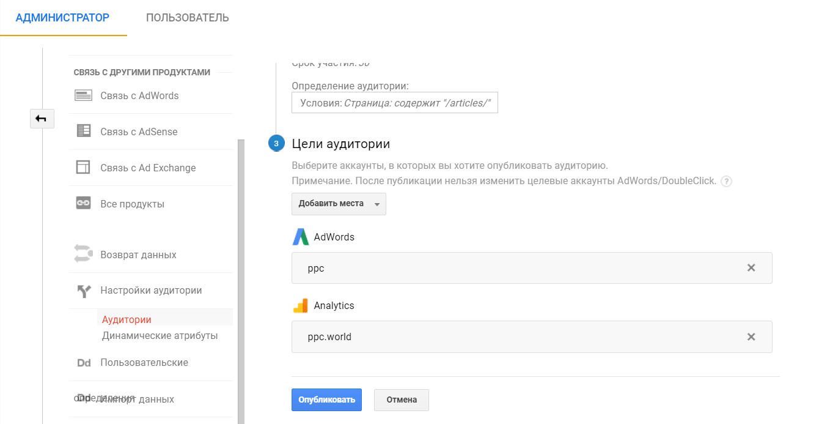Open Импорт данных
The width and height of the screenshot is (838, 424).
tap(137, 399)
